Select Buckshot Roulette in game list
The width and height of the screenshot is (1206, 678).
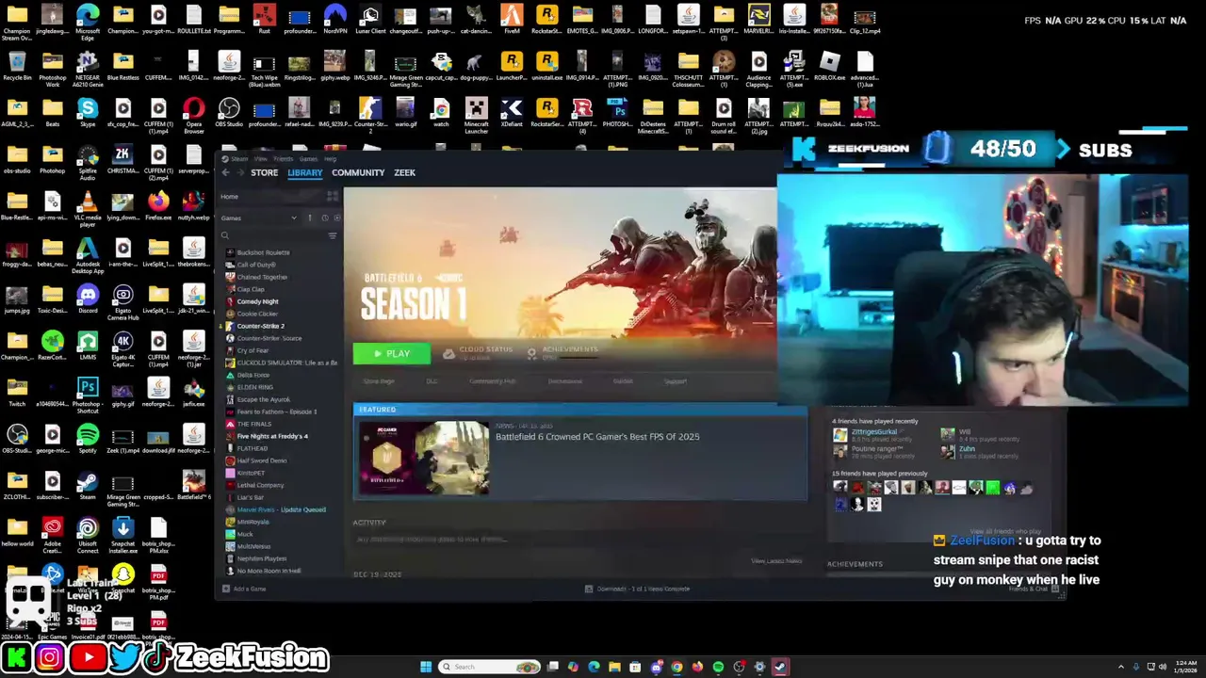point(263,252)
